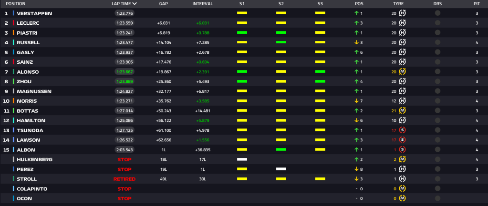Viewport: 488px width, 206px height.
Task: Click Verstappen's lap time 1:23.776
Action: pos(124,13)
